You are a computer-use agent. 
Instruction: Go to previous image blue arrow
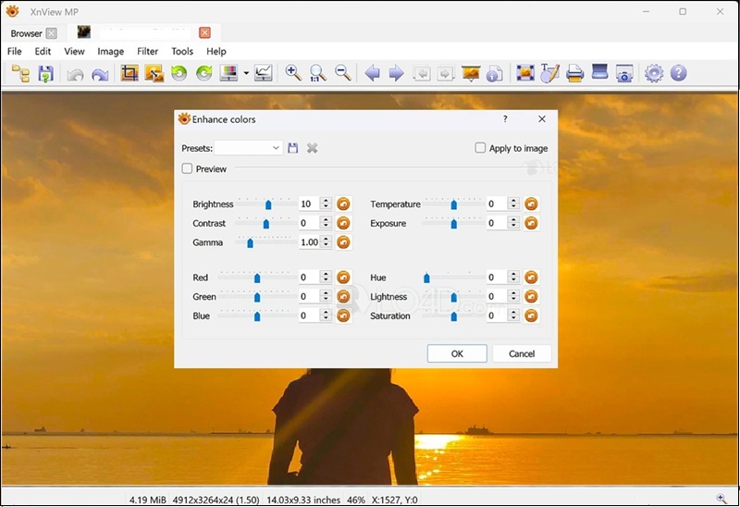click(x=372, y=73)
